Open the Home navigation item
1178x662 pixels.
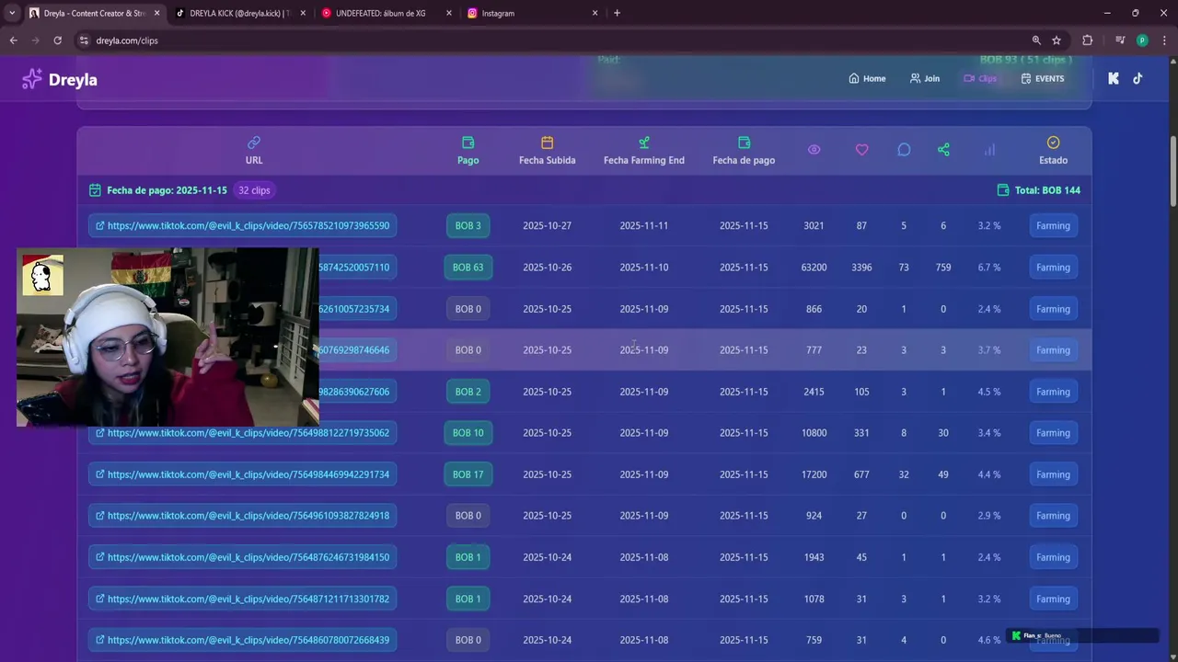[x=867, y=78]
